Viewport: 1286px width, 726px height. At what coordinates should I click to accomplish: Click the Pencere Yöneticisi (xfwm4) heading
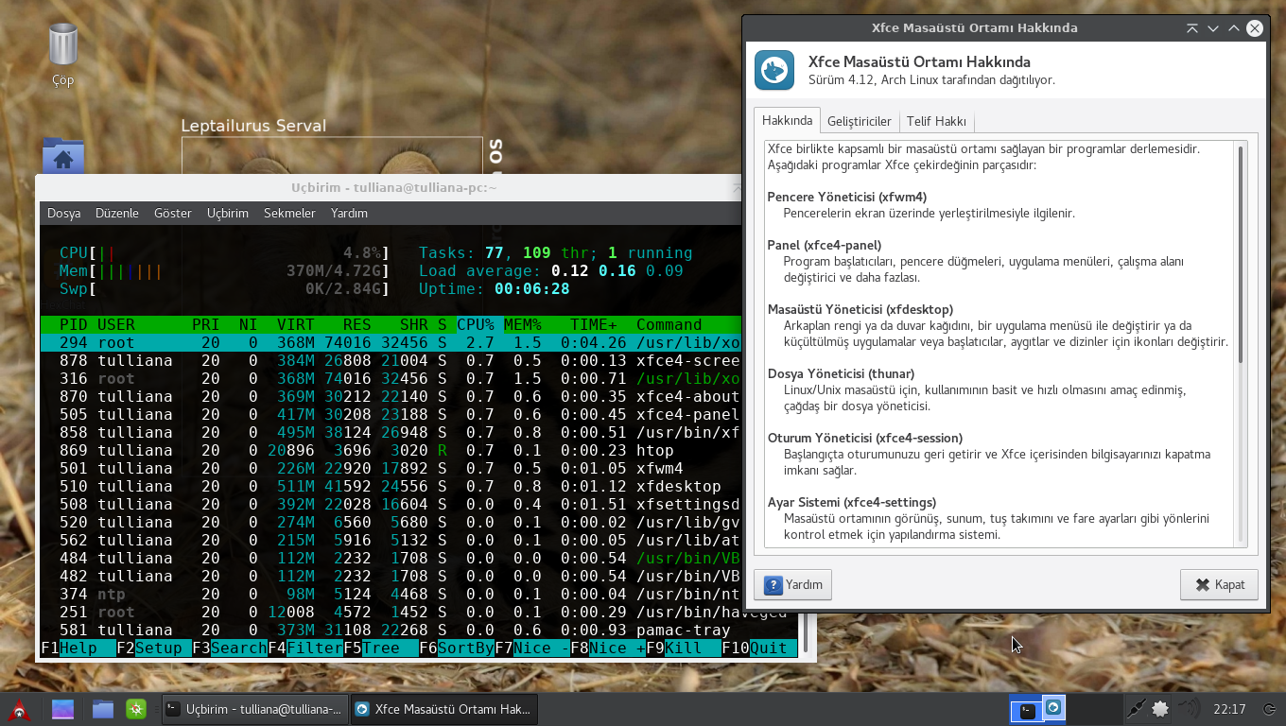(847, 197)
